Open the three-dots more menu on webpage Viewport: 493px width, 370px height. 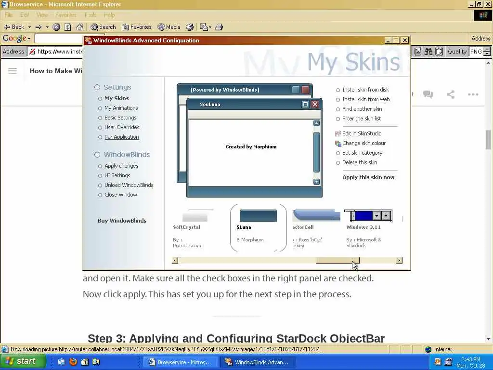coord(473,94)
